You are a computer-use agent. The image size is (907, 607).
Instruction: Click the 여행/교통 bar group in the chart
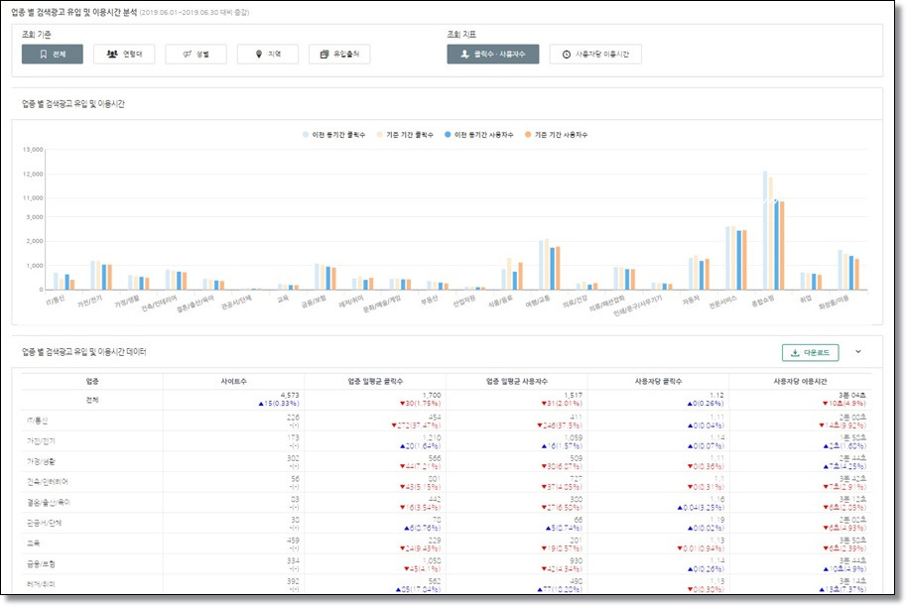click(x=550, y=264)
